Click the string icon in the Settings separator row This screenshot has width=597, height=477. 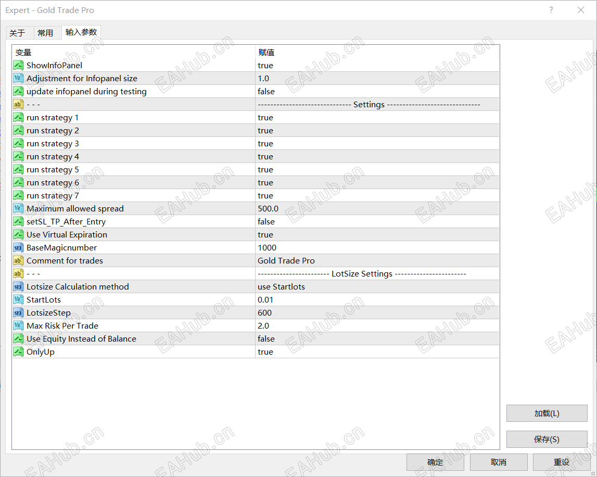tap(18, 104)
